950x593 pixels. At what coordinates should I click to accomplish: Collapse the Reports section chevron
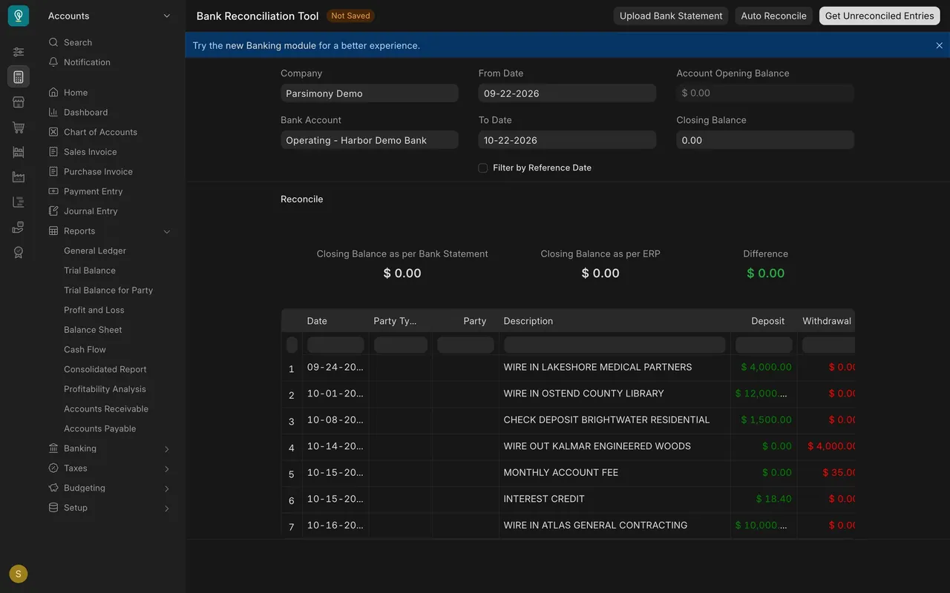[166, 231]
